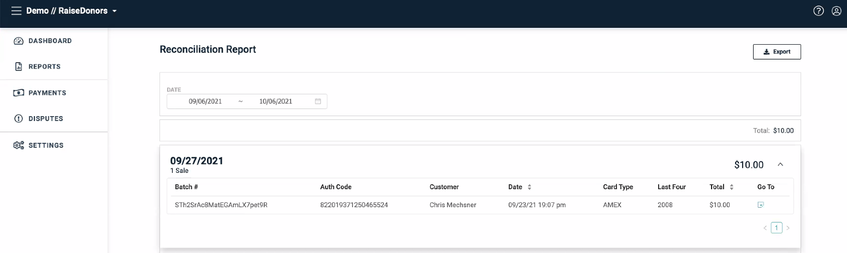Click the previous page arrow
The height and width of the screenshot is (253, 847).
[x=765, y=228]
